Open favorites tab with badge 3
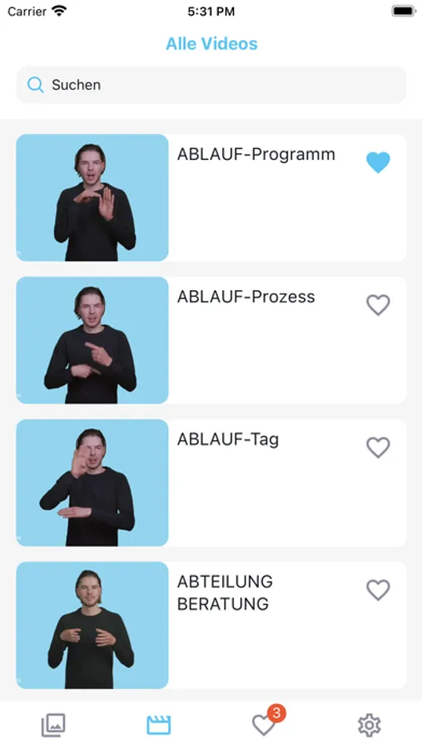The image size is (422, 750). pos(264,725)
